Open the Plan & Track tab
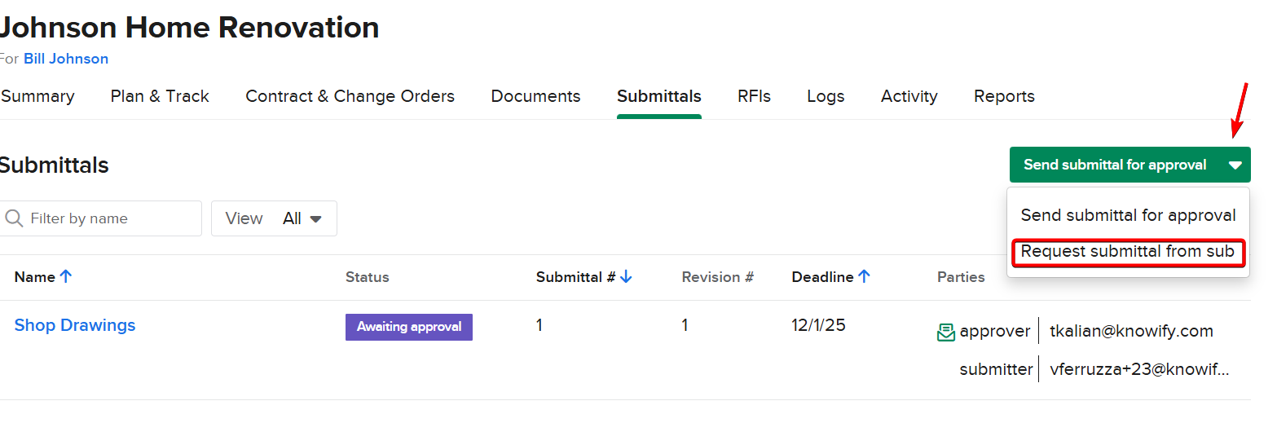The image size is (1277, 423). 160,96
